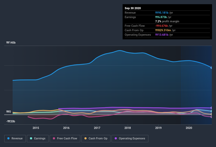Click the 2017 label on the time axis

click(x=97, y=128)
